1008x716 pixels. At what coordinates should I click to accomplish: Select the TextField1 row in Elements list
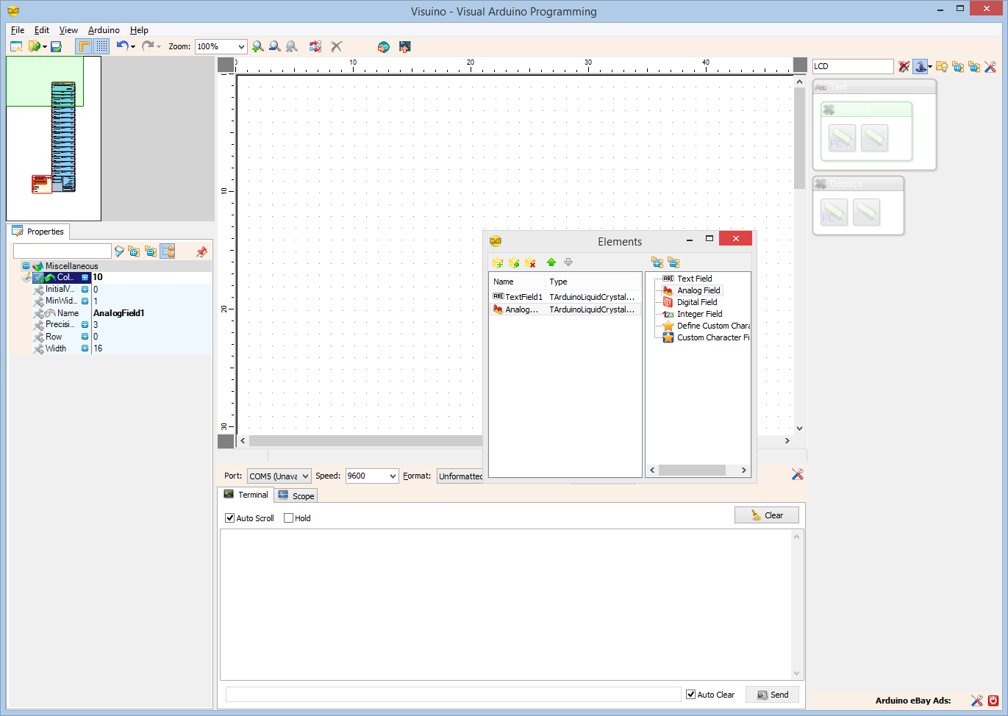tap(565, 297)
